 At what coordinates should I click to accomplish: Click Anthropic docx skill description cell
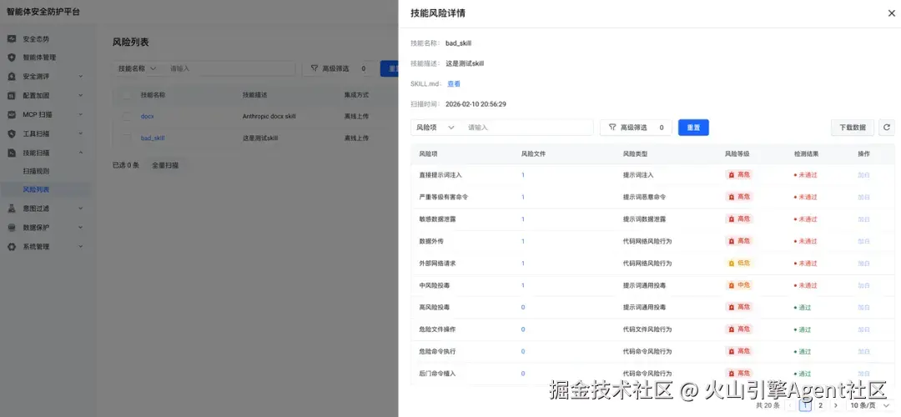tap(269, 116)
